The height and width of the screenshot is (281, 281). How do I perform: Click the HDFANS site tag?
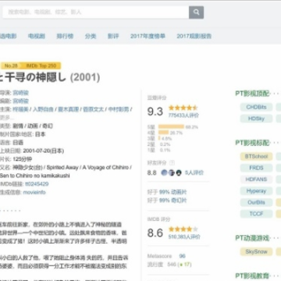pos(256,180)
